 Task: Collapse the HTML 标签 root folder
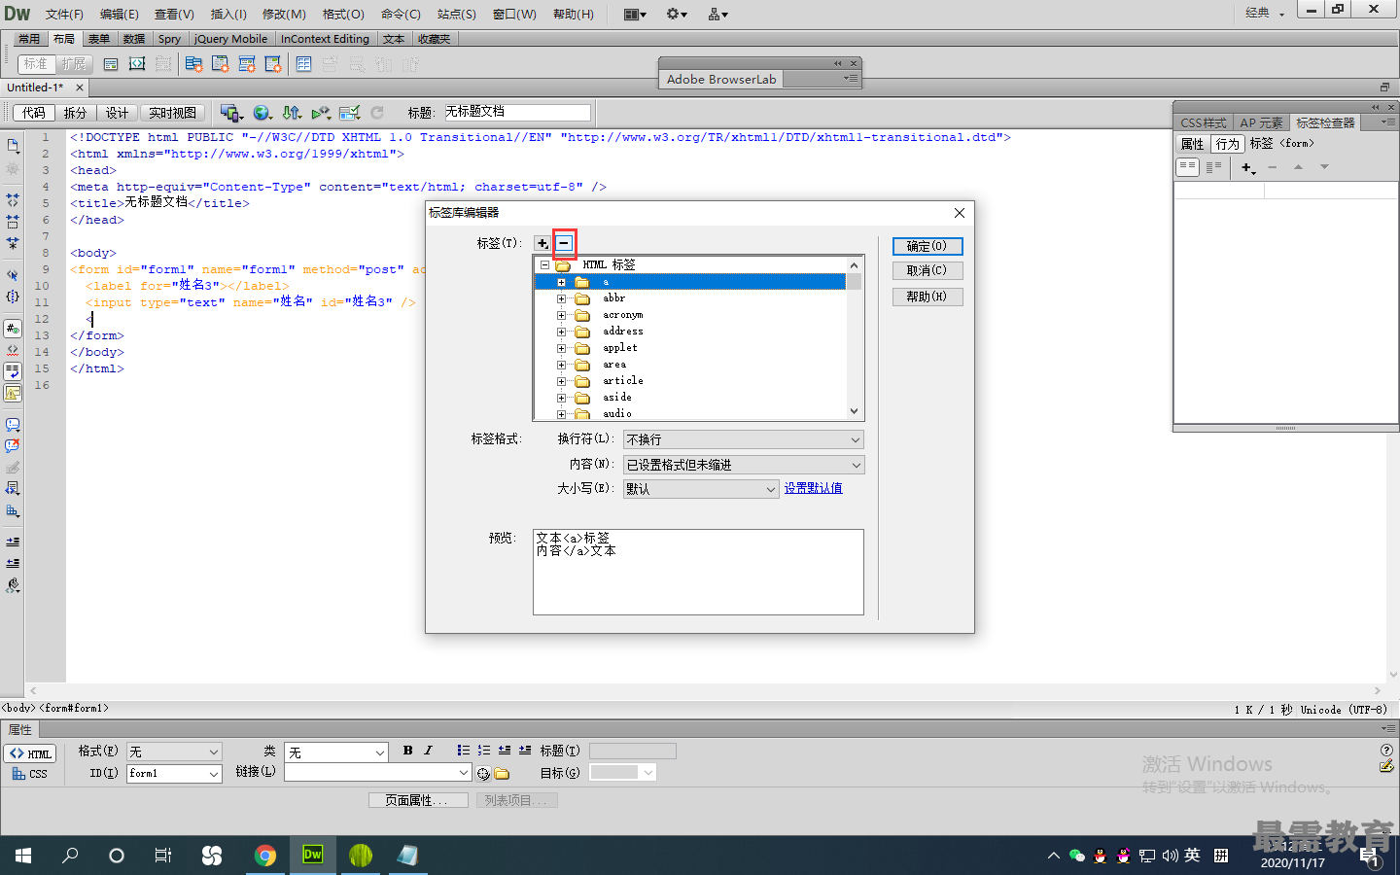pyautogui.click(x=544, y=264)
